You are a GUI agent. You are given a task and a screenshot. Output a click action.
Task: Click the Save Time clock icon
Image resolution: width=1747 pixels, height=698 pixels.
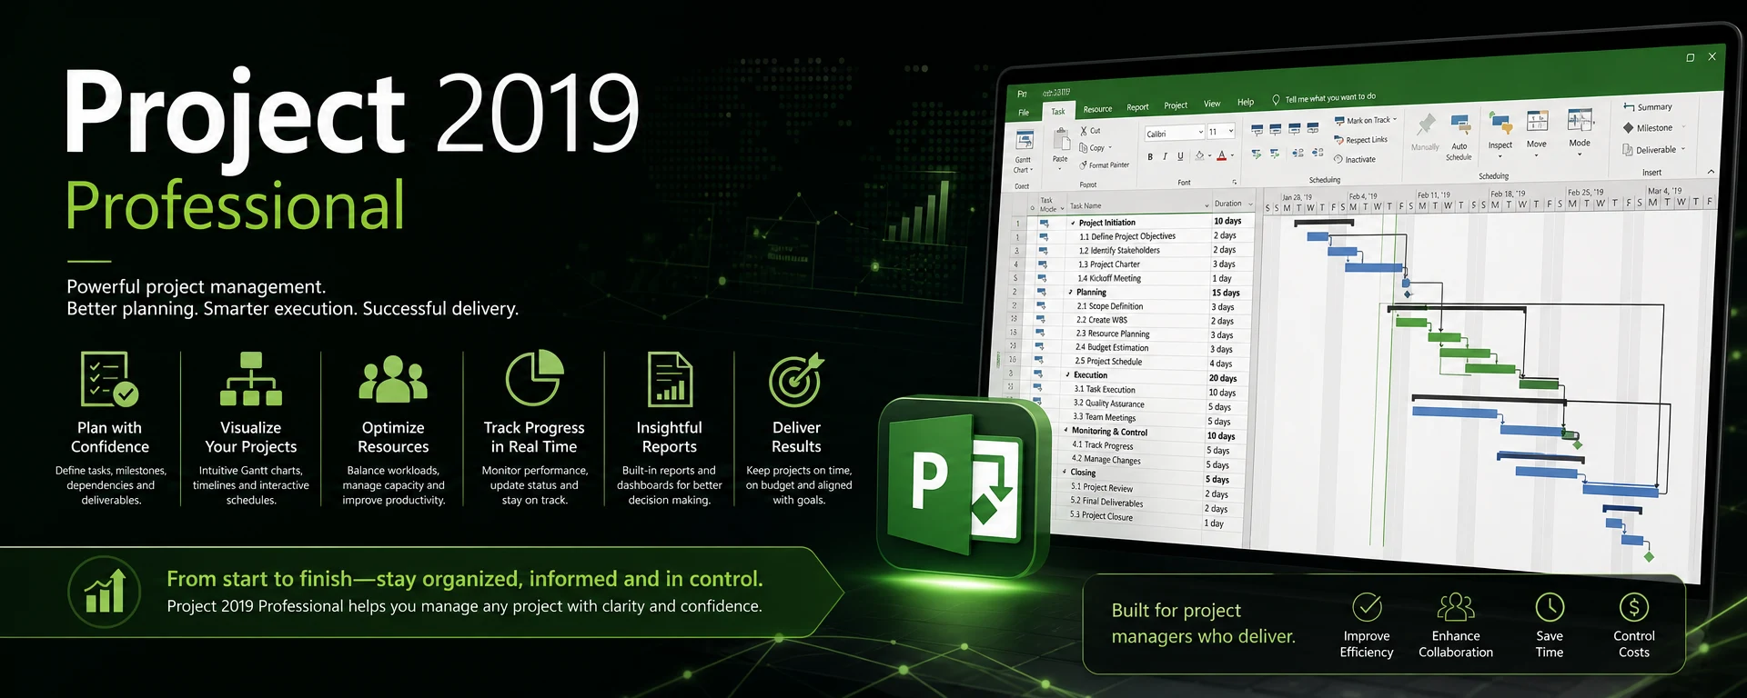pos(1550,607)
